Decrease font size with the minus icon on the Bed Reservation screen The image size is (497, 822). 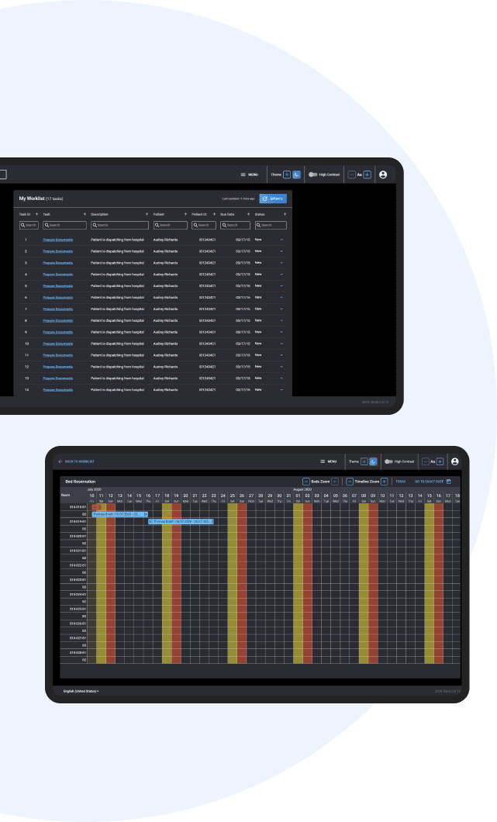pos(426,461)
